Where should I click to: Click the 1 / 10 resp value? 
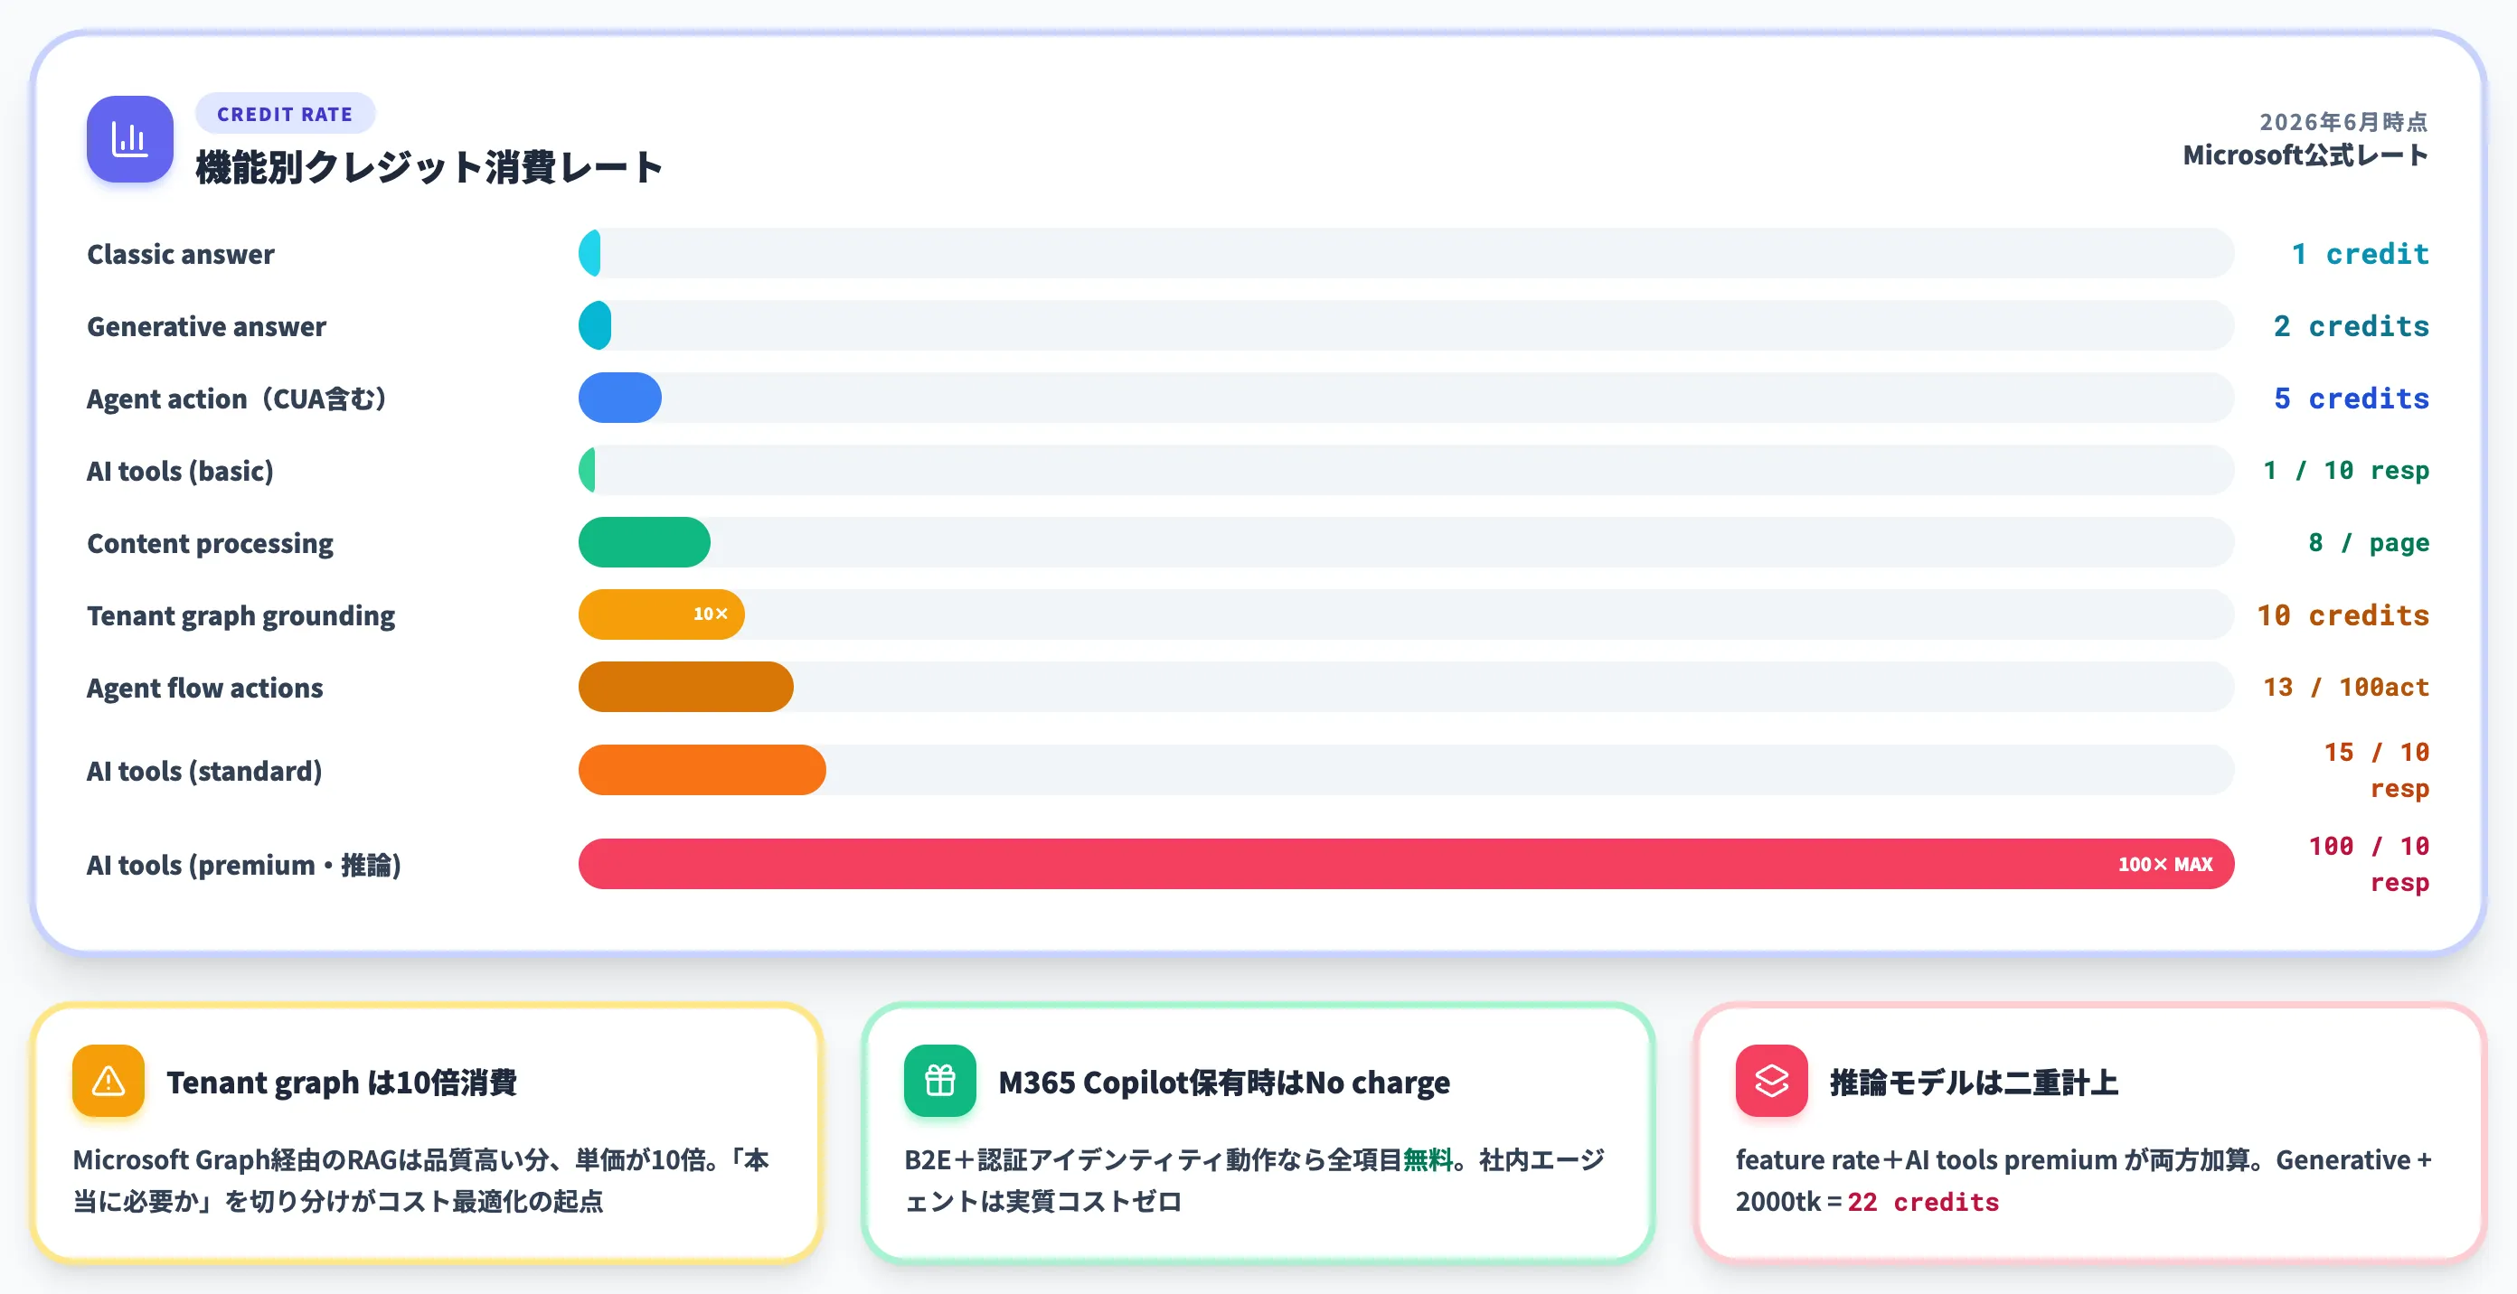(x=2346, y=471)
